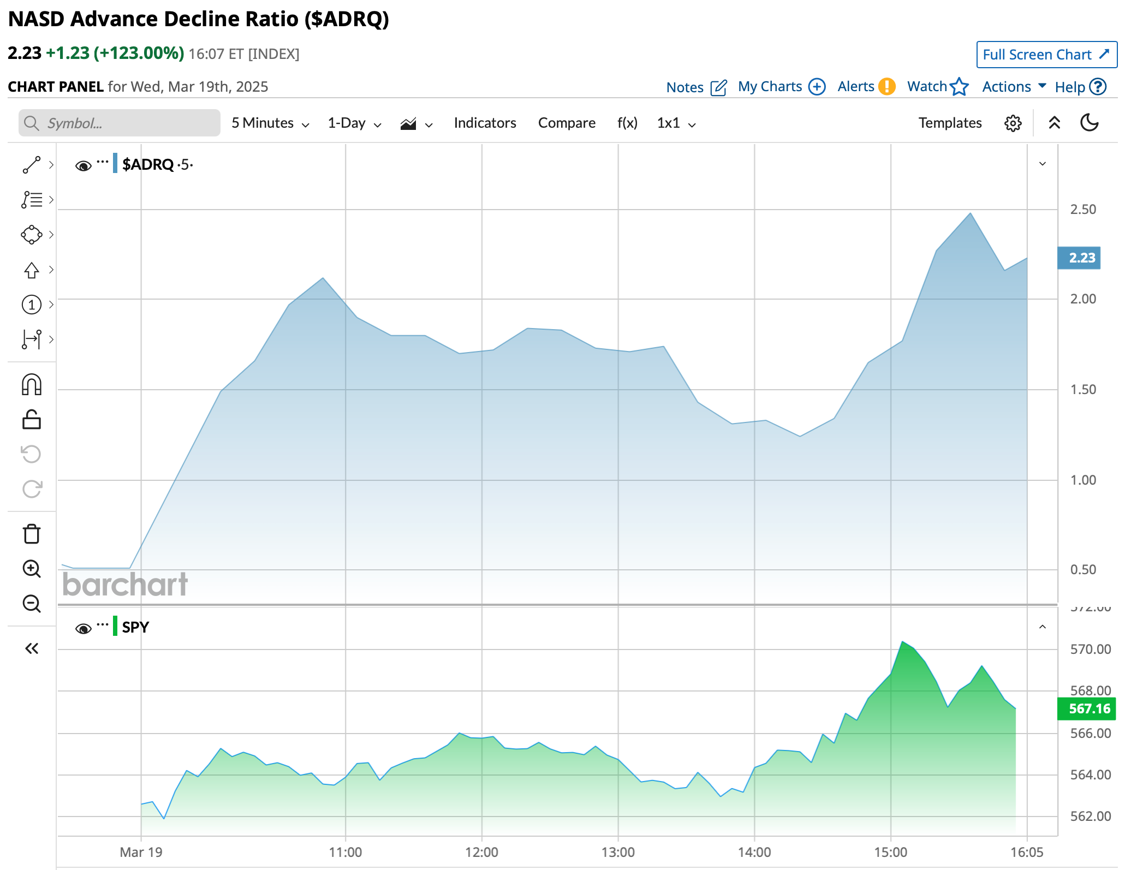Click the zoom out magnifier icon
This screenshot has width=1131, height=870.
[31, 604]
